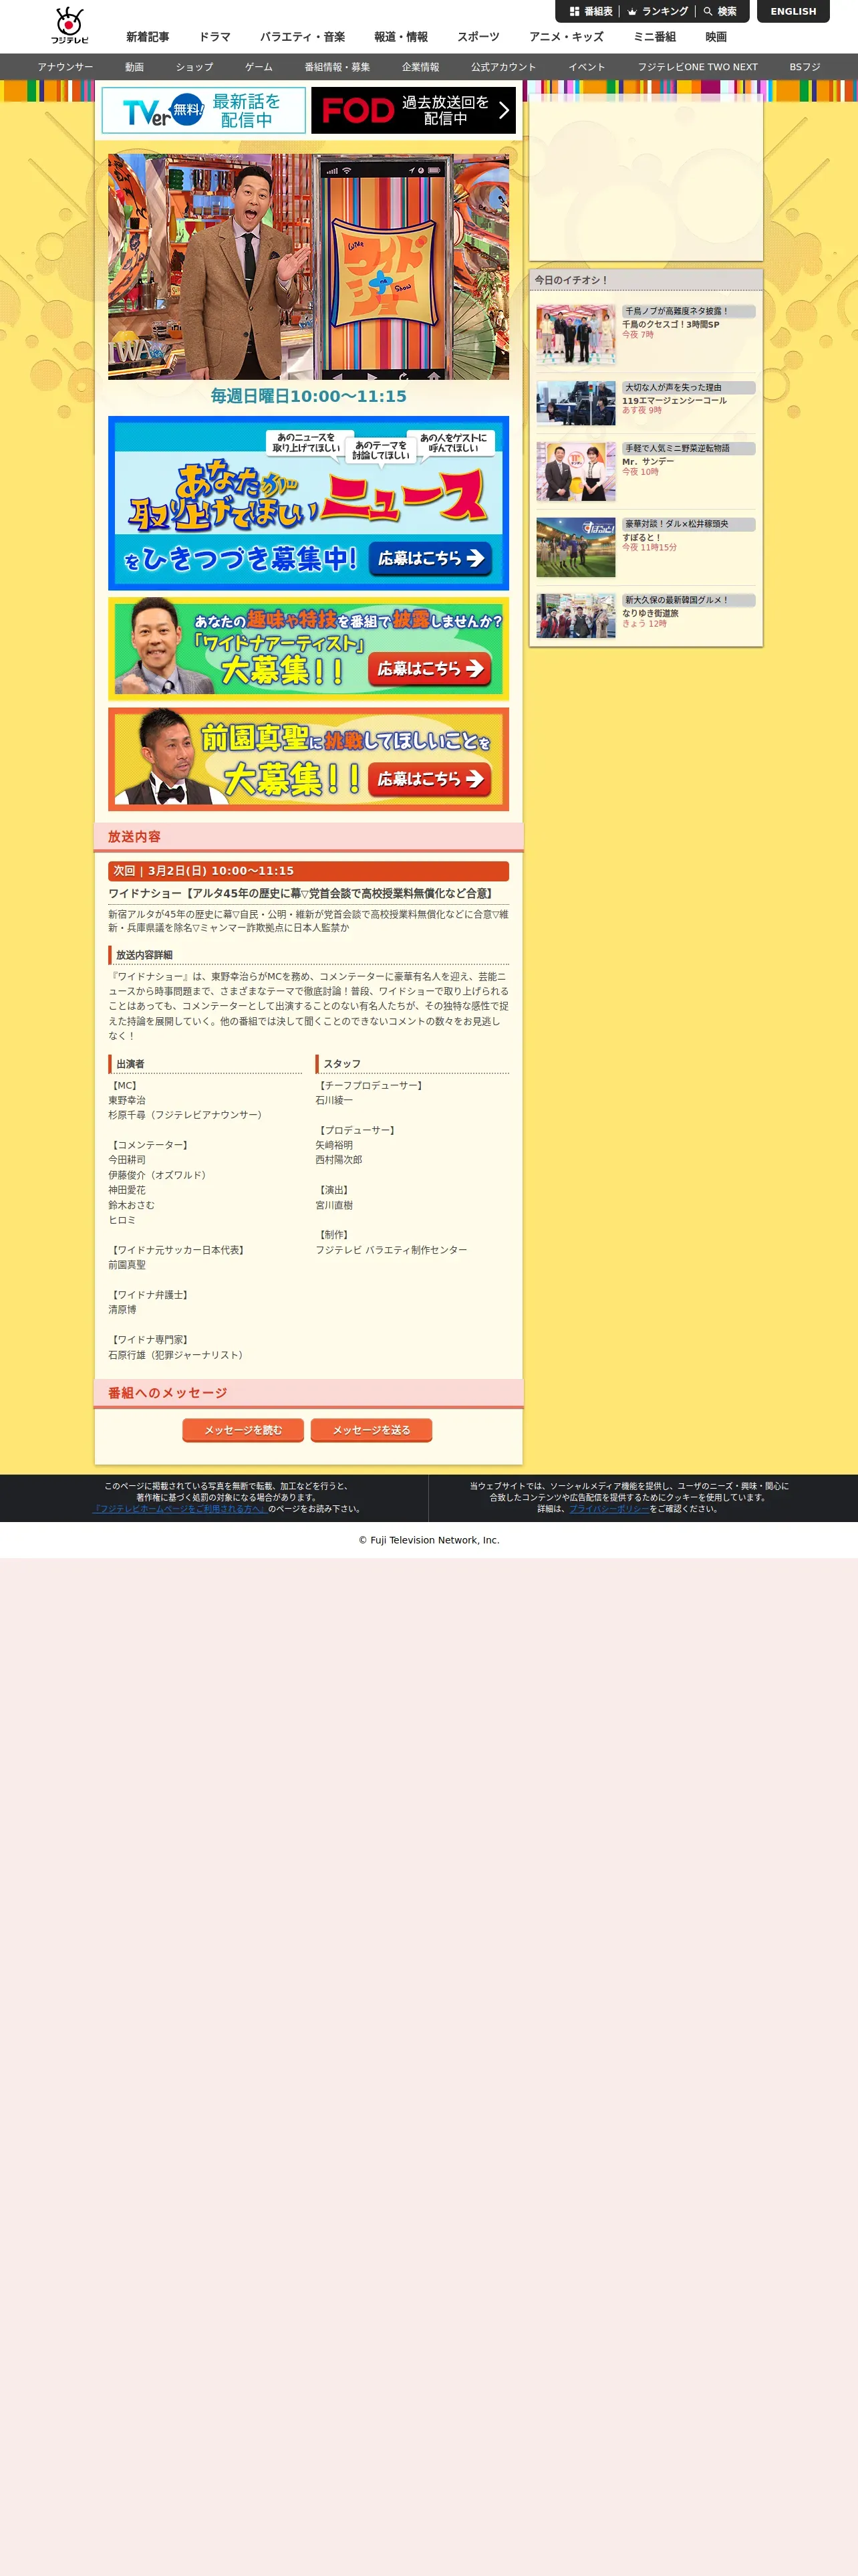Viewport: 858px width, 2576px height.
Task: Open the 新着記事 menu
Action: (x=147, y=37)
